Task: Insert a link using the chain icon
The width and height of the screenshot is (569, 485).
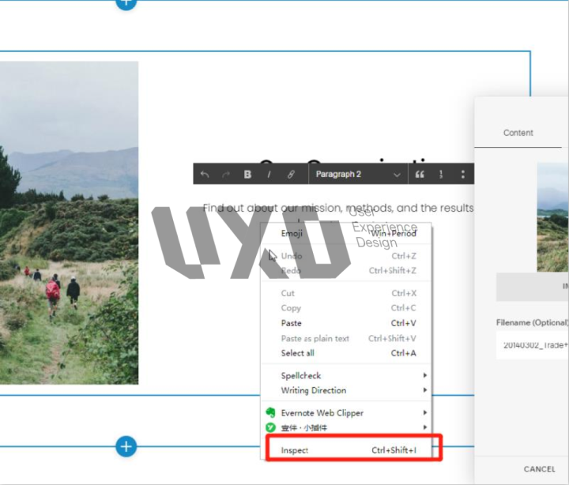Action: 291,175
